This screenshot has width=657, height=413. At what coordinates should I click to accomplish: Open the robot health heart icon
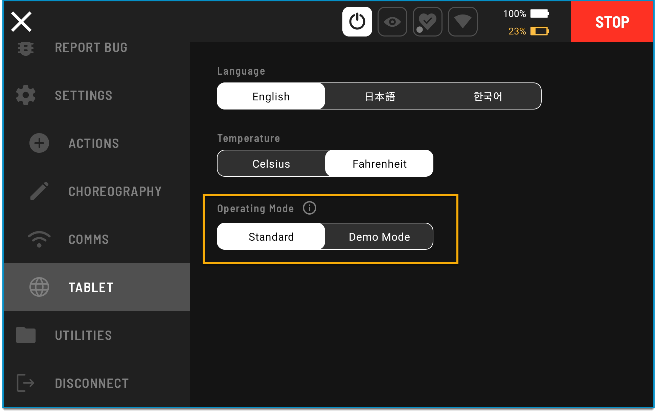427,22
